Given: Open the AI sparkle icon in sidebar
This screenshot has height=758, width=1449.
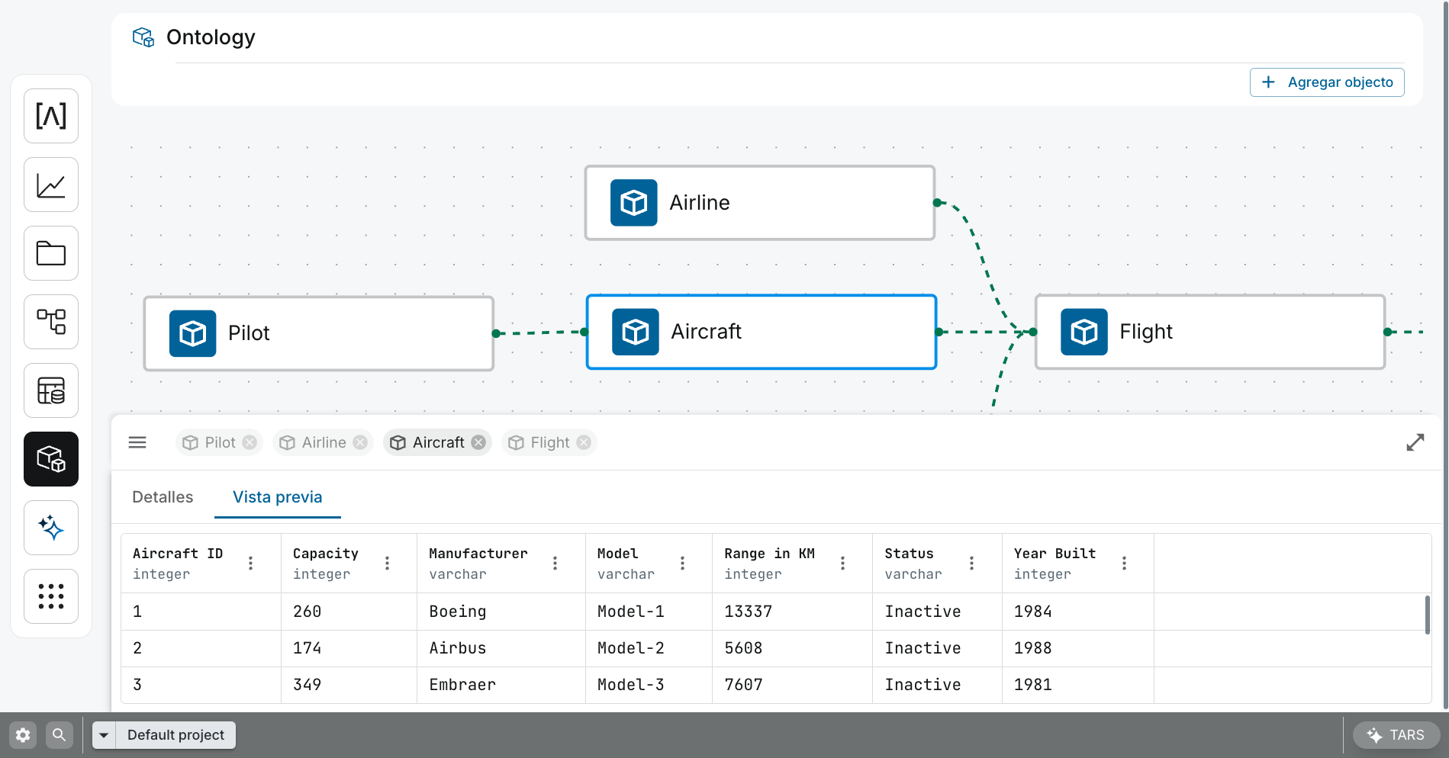Looking at the screenshot, I should click(x=51, y=528).
